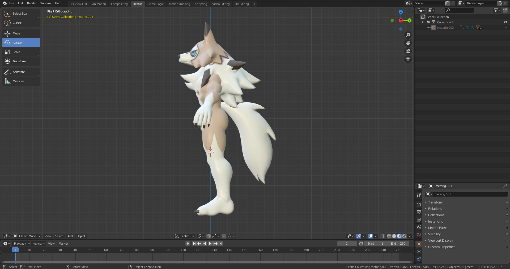Image resolution: width=510 pixels, height=269 pixels.
Task: Open the World properties tab
Action: point(419,235)
